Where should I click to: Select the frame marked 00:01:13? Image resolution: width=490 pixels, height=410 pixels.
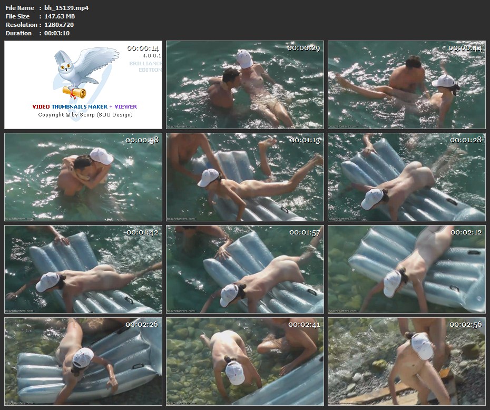coord(245,177)
